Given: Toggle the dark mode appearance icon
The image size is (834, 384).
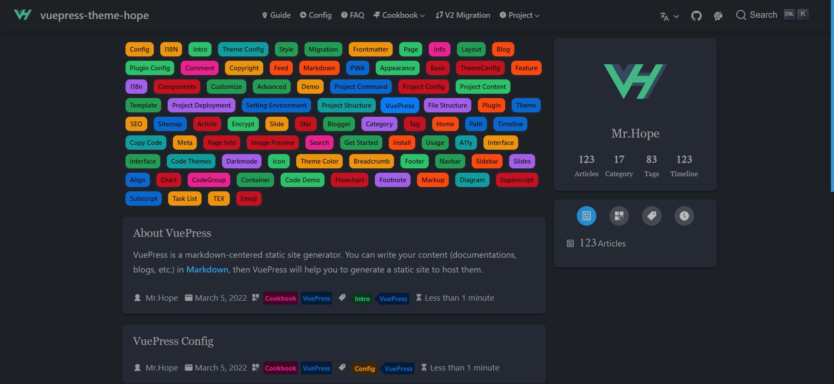Looking at the screenshot, I should click(718, 16).
